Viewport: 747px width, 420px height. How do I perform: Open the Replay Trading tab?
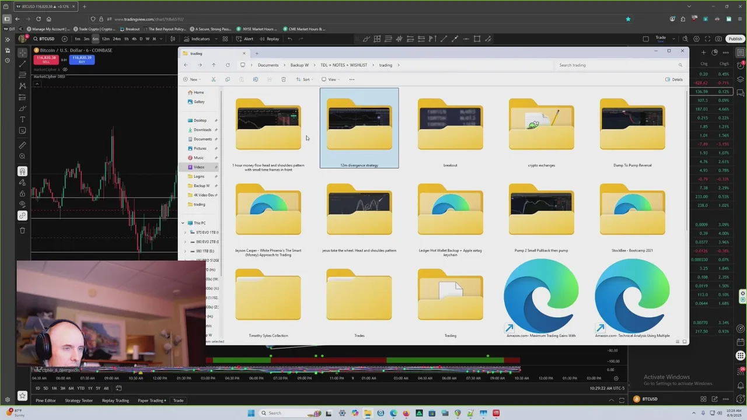116,400
